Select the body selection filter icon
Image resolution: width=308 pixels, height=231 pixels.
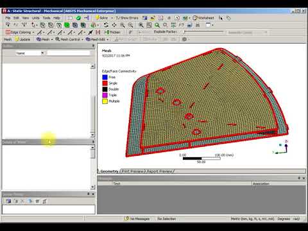tap(75, 25)
